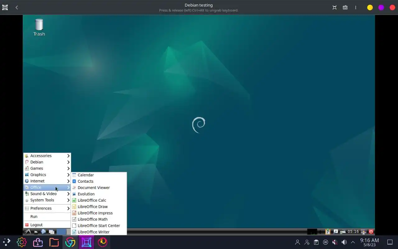398x249 pixels.
Task: Click the user-minus tray icon
Action: 307,242
